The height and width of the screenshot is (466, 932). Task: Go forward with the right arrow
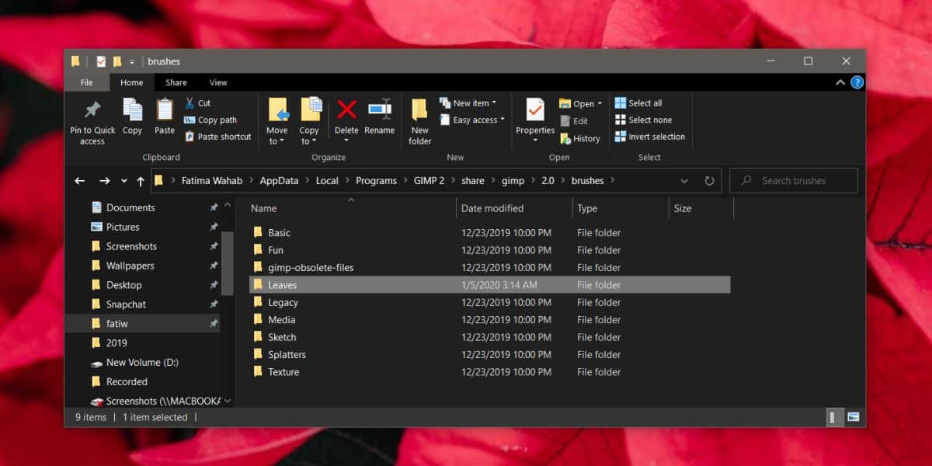click(105, 181)
